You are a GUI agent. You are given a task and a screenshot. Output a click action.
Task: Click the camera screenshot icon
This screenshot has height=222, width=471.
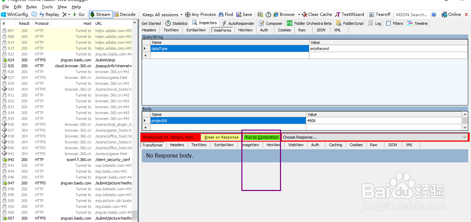pos(260,14)
